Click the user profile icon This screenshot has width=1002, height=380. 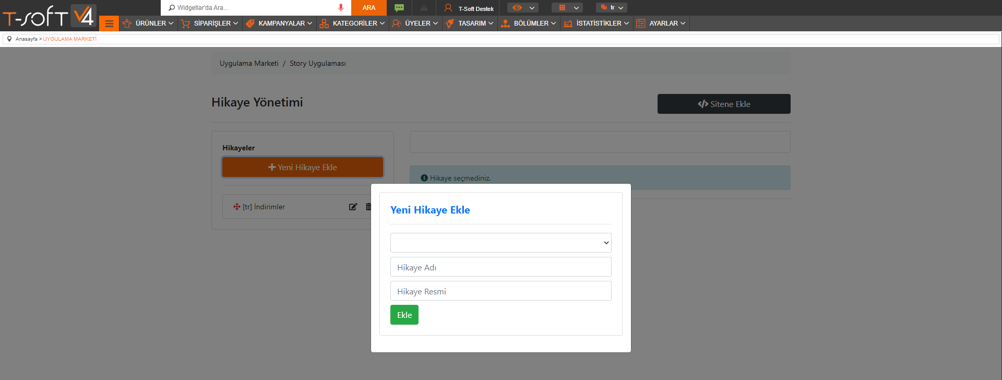[x=448, y=8]
